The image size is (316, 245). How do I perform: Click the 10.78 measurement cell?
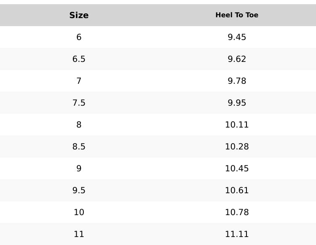237,212
